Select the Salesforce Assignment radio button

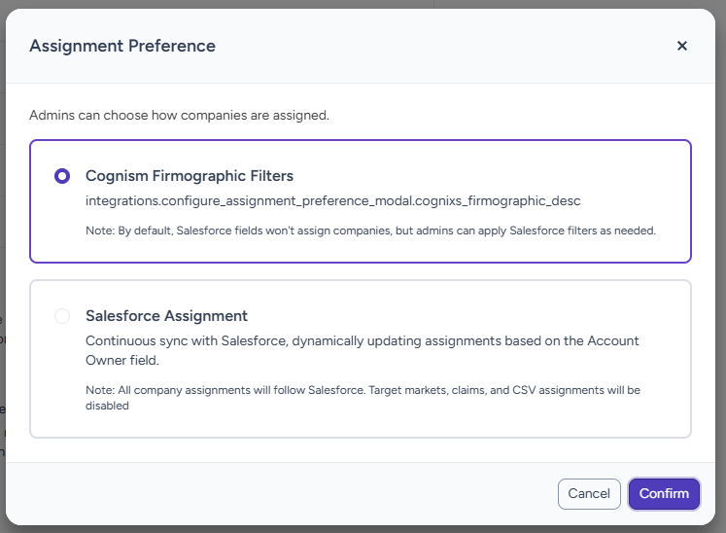[62, 316]
